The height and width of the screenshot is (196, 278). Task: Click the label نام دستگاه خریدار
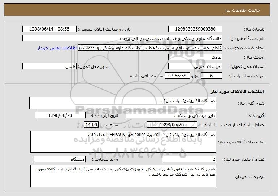(247, 38)
